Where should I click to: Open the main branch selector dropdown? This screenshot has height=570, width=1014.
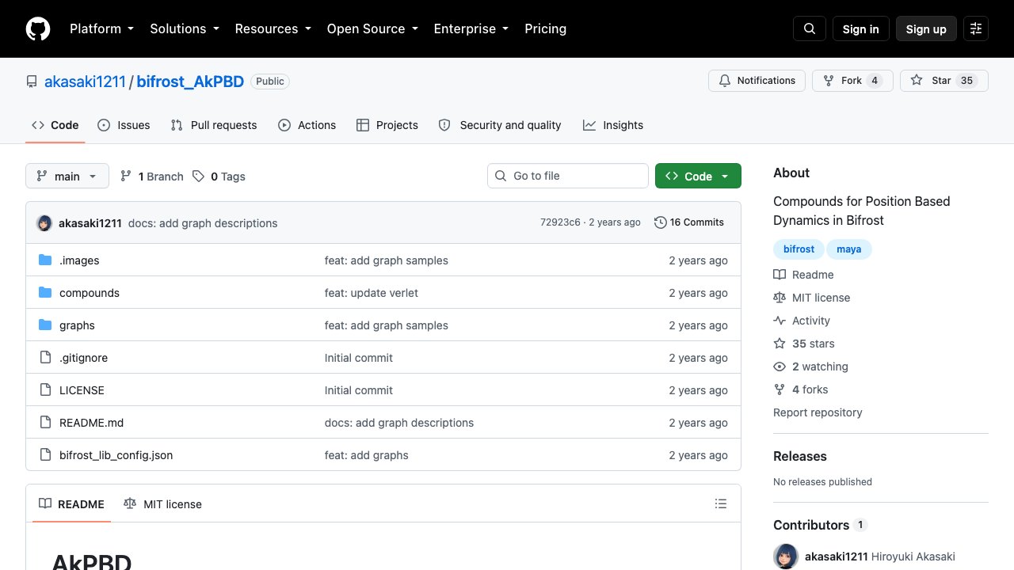coord(67,176)
